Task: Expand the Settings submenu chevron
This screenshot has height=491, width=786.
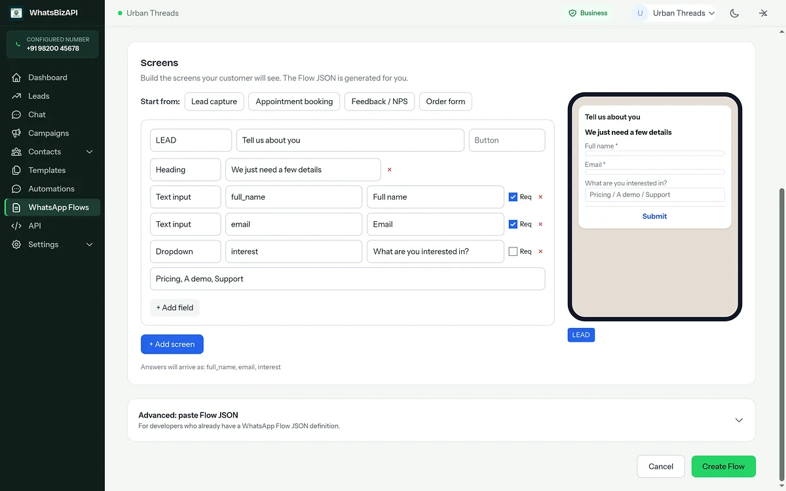Action: pos(90,244)
